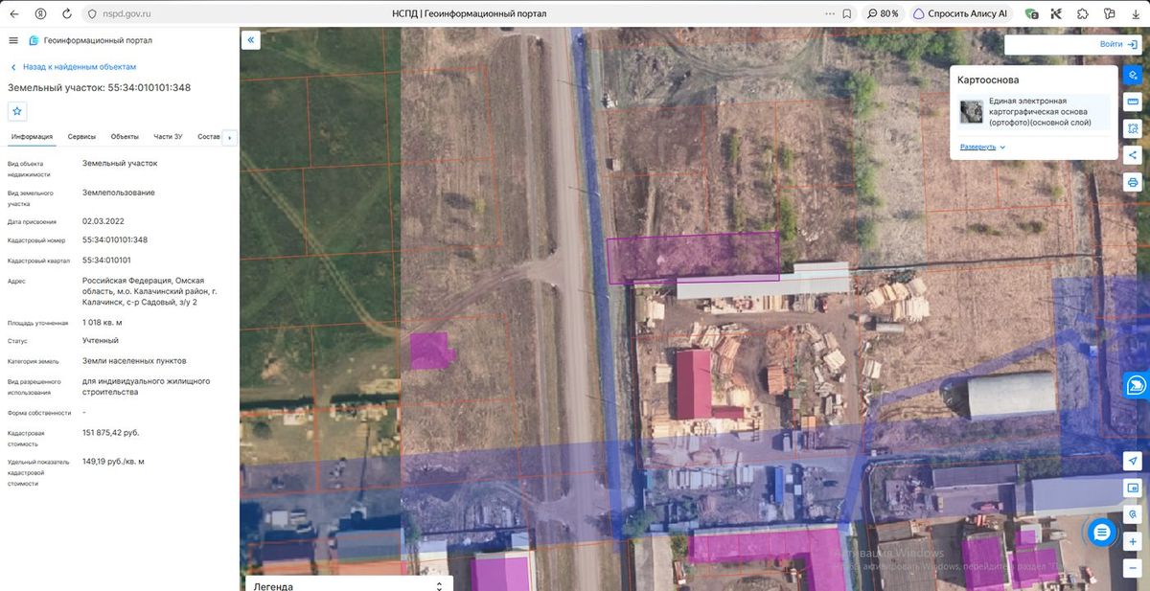Switch to the Объекты tab

point(125,137)
